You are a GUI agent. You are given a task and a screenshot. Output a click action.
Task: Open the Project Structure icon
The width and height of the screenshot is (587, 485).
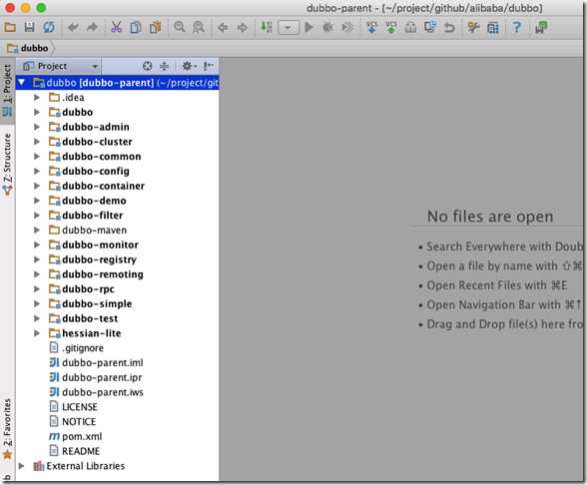tap(493, 27)
